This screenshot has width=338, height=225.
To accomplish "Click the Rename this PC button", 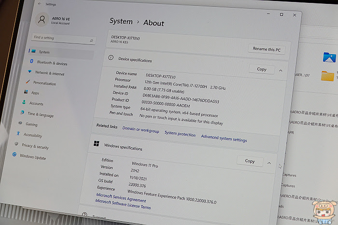I will 267,49.
